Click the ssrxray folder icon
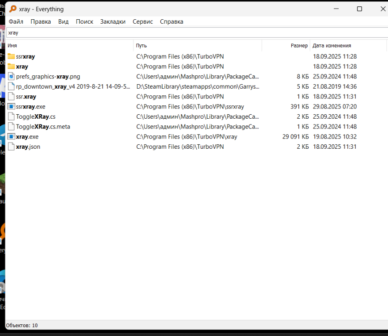This screenshot has width=388, height=336. tap(11, 56)
